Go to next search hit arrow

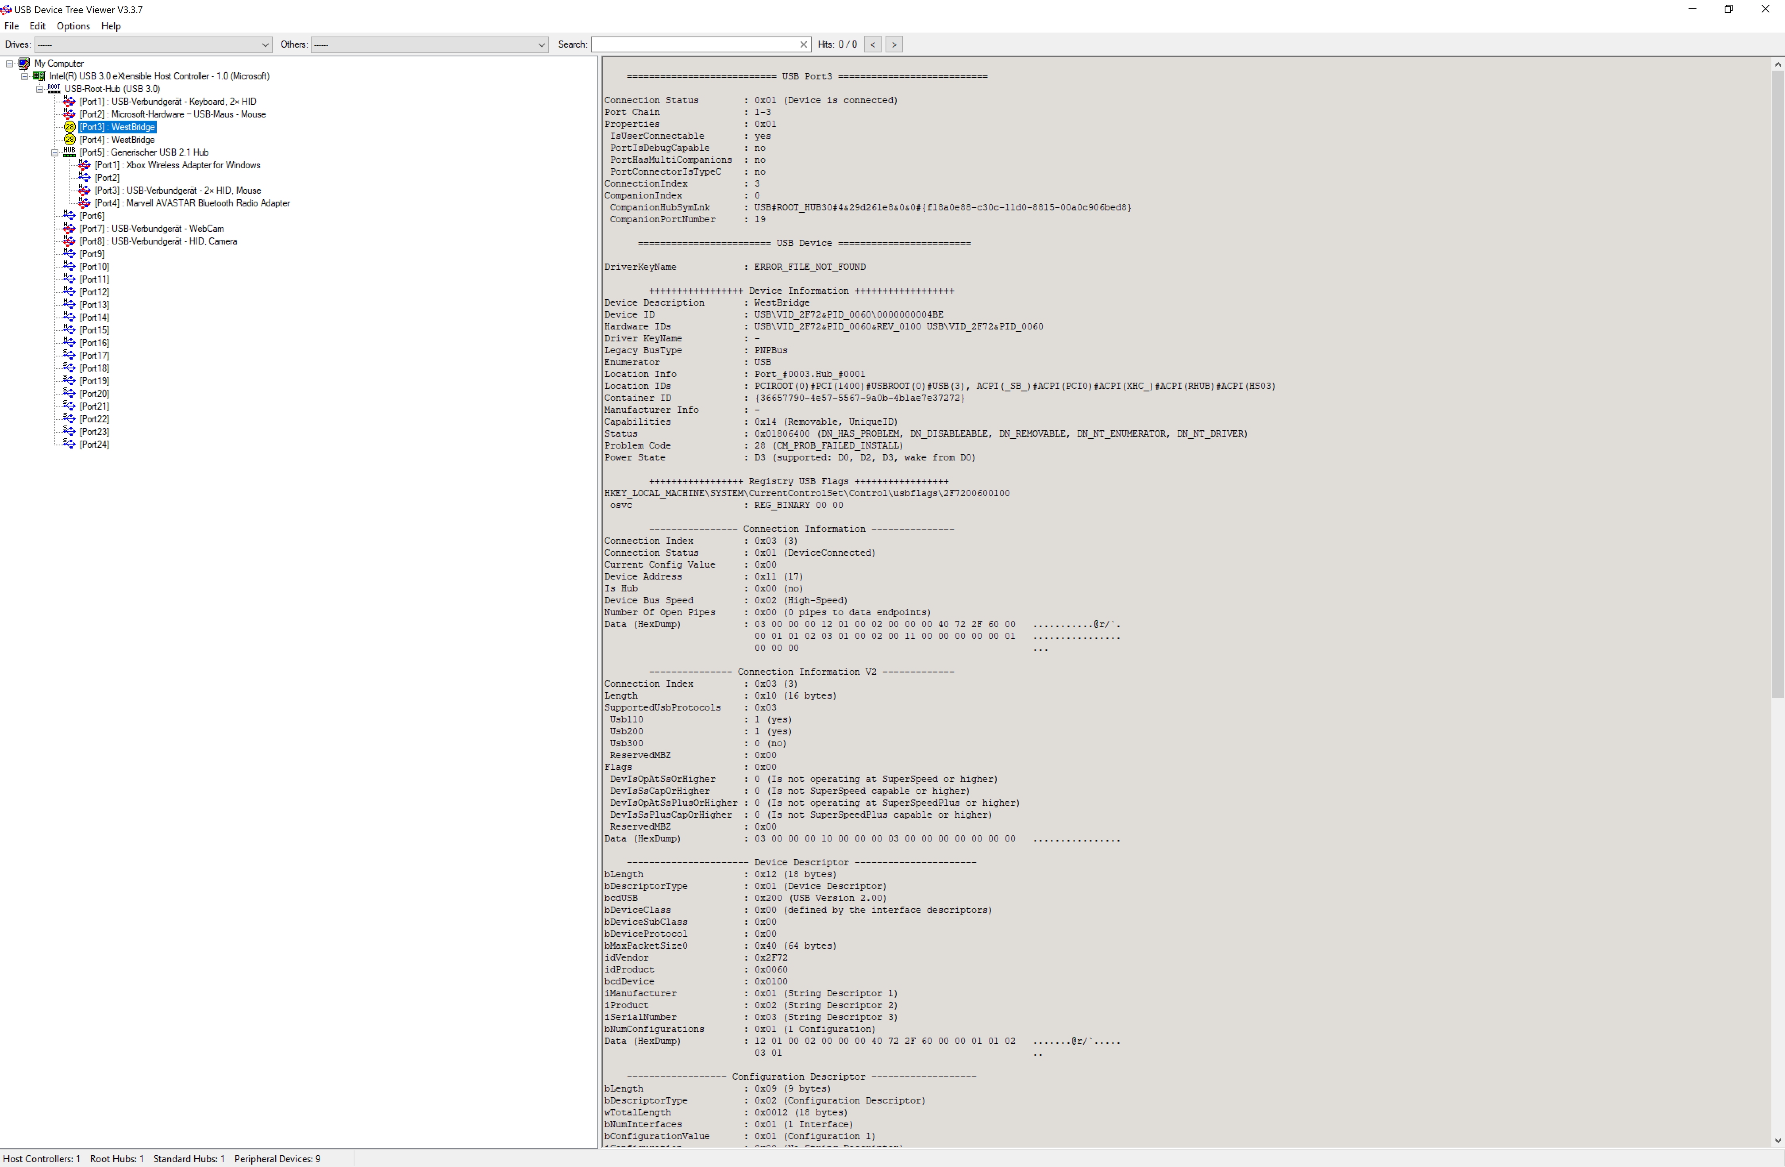click(x=894, y=45)
